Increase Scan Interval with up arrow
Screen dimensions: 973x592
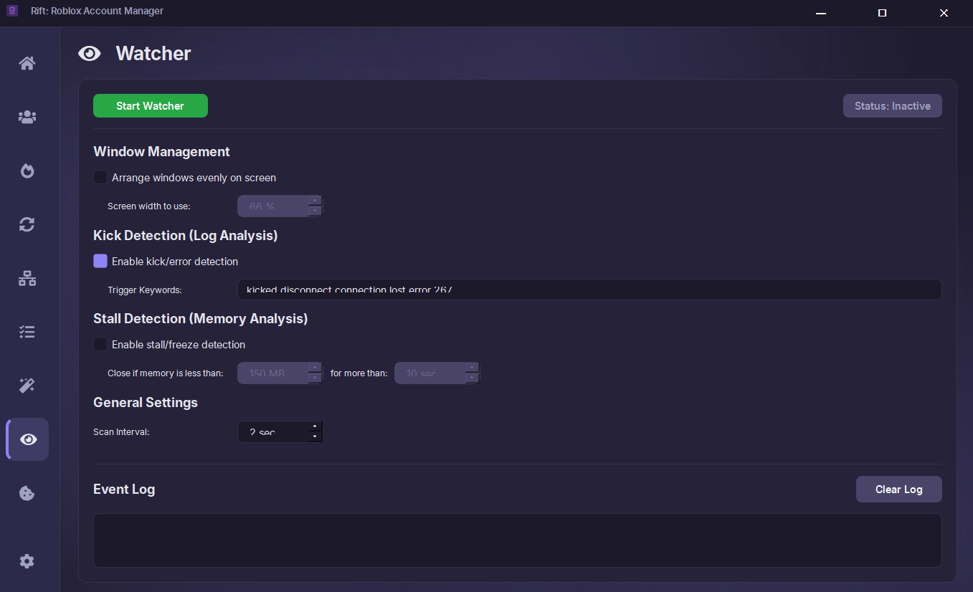coord(315,427)
